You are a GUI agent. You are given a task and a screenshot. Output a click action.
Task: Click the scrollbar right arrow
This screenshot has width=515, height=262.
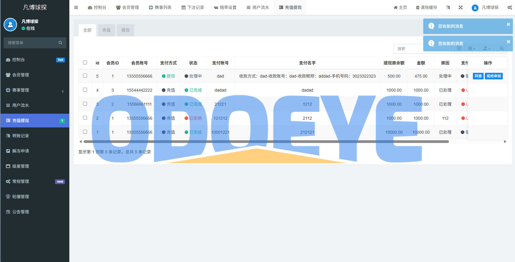[x=505, y=141]
